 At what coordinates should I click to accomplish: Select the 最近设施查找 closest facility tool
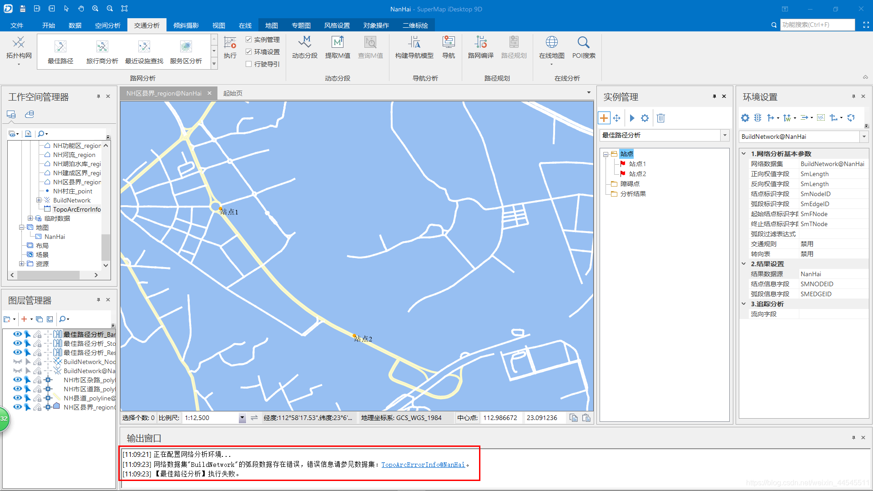pos(144,52)
